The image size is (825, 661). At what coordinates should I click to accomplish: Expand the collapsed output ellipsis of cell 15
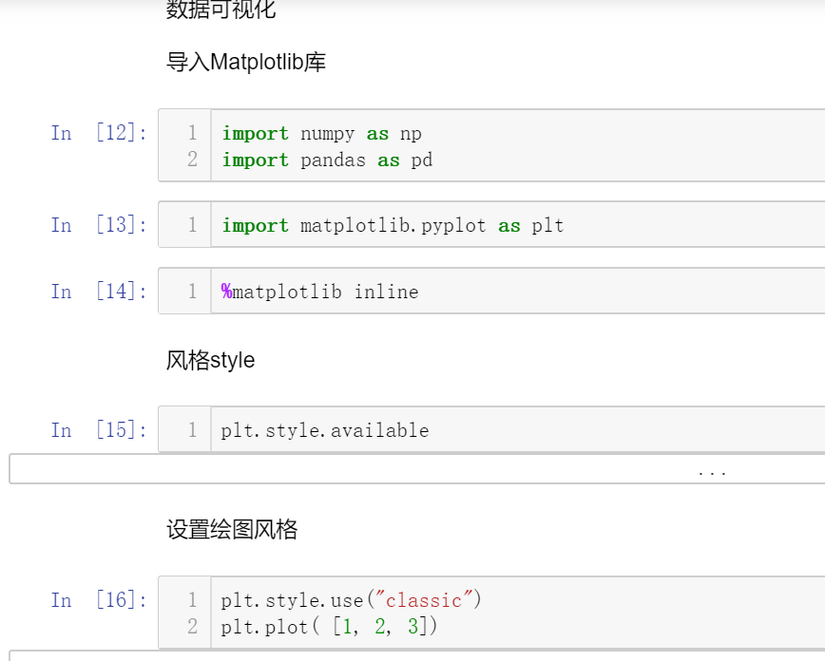point(711,471)
